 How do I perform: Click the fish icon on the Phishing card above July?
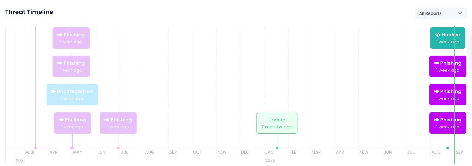point(107,120)
